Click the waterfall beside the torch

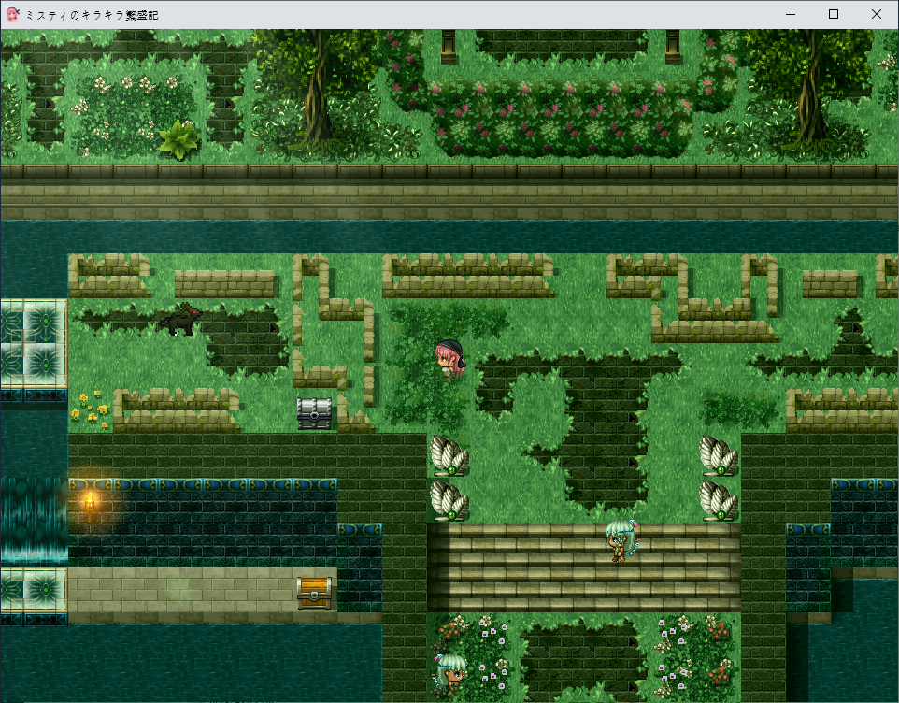point(35,520)
